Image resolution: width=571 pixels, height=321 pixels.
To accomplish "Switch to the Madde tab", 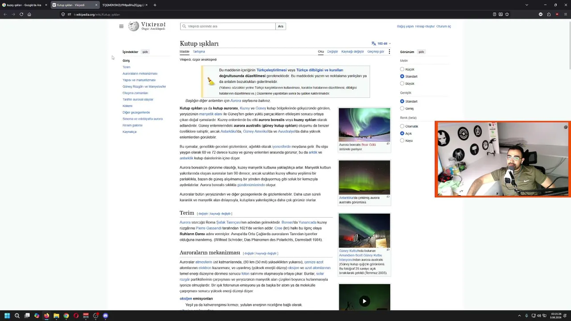I will tap(185, 52).
